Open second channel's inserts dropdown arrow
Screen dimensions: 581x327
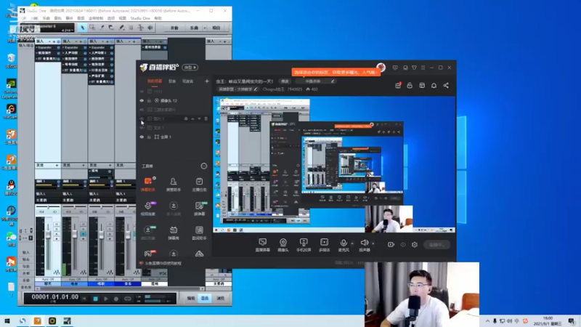coord(76,41)
